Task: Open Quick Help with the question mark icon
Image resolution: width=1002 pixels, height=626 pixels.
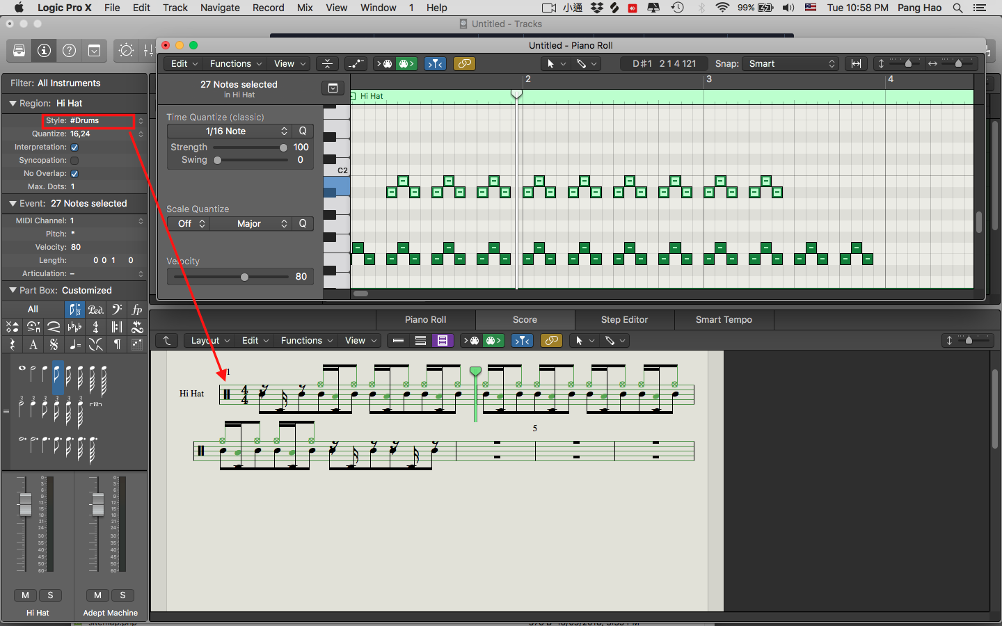Action: point(69,51)
